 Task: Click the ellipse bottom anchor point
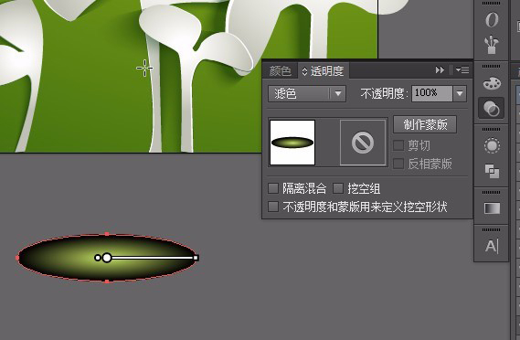coord(107,282)
